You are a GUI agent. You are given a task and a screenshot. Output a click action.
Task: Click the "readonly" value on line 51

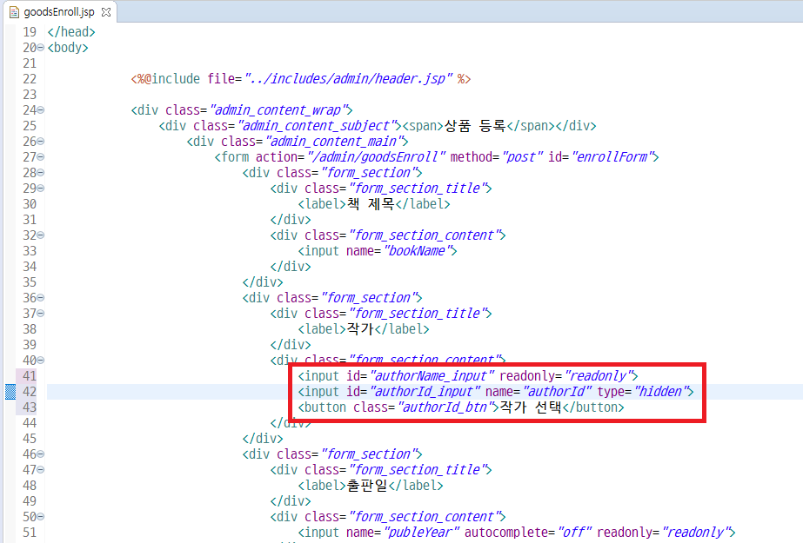(x=698, y=533)
